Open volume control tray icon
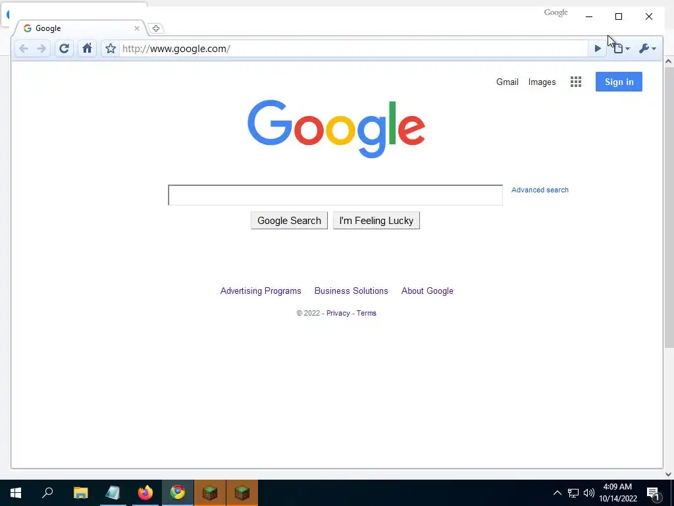 click(x=589, y=493)
